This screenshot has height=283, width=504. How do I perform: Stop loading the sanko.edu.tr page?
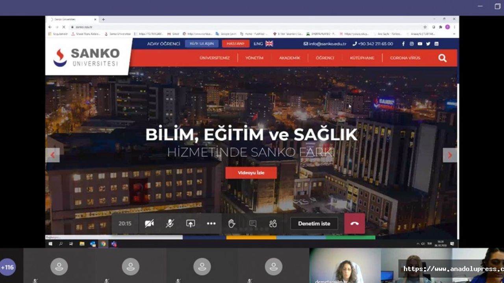(x=63, y=27)
